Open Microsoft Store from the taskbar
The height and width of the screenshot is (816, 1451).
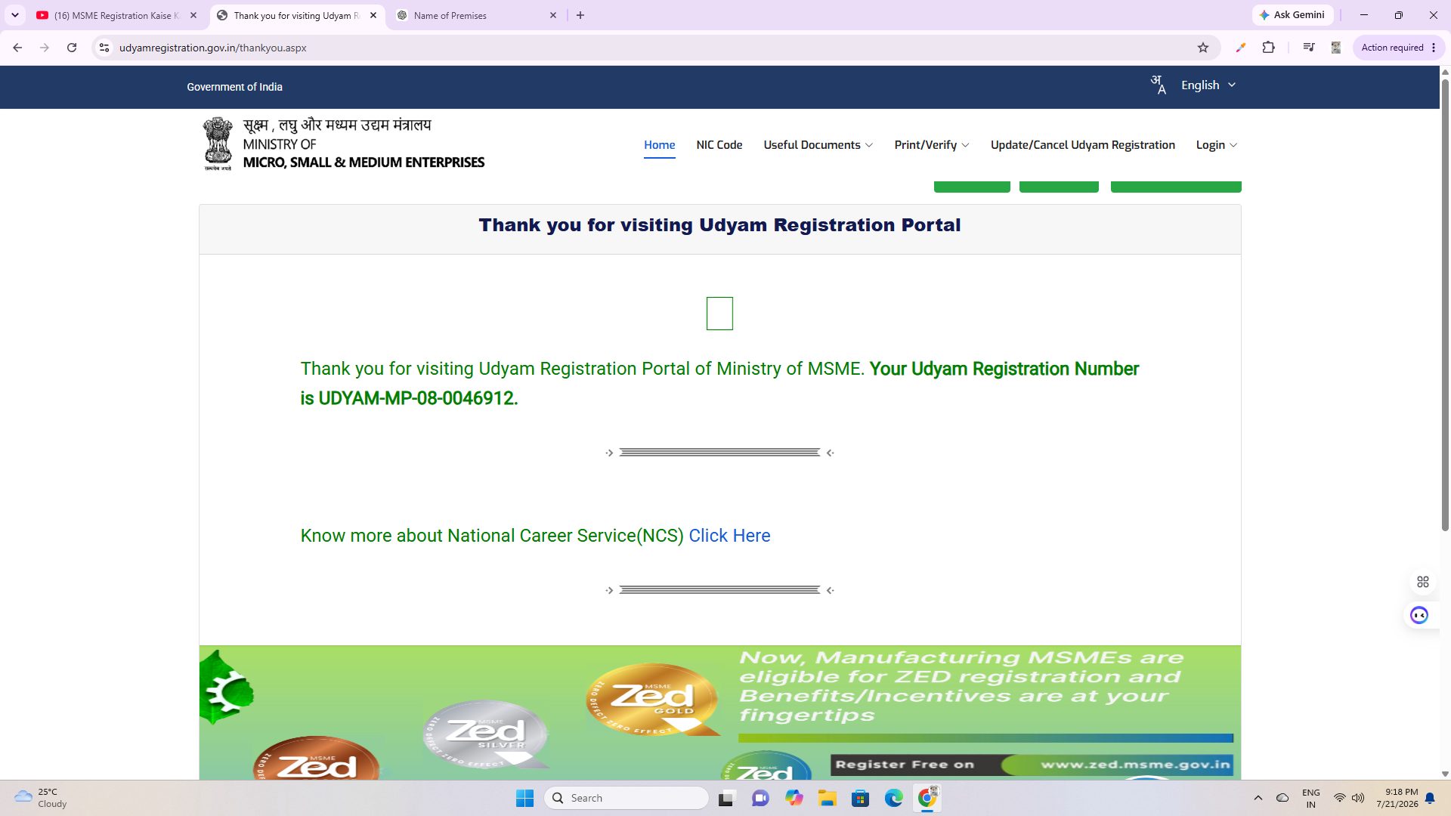860,798
